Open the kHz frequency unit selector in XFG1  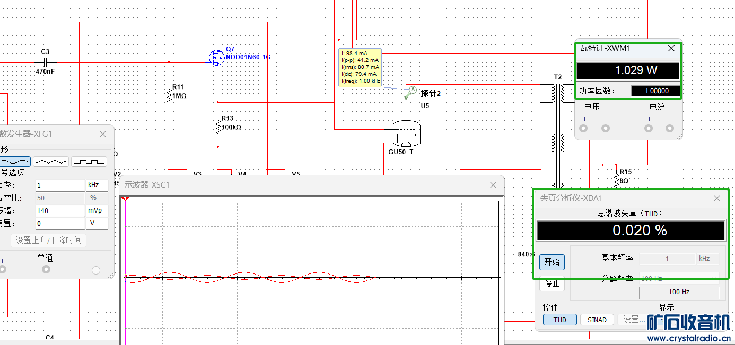click(97, 185)
